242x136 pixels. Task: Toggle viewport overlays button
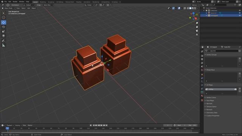coord(179,8)
